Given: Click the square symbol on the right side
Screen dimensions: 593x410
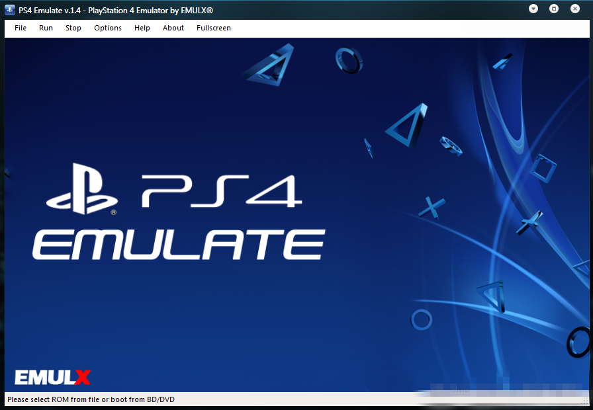Looking at the screenshot, I should tap(543, 168).
